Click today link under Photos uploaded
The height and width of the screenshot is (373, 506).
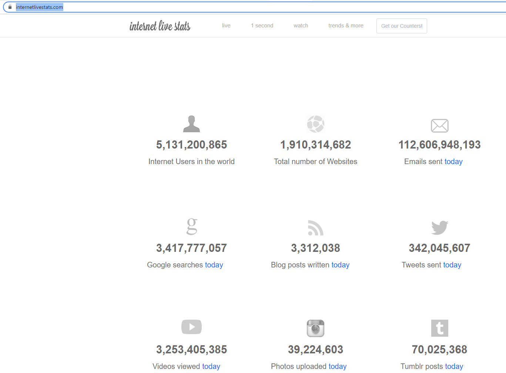pyautogui.click(x=338, y=366)
